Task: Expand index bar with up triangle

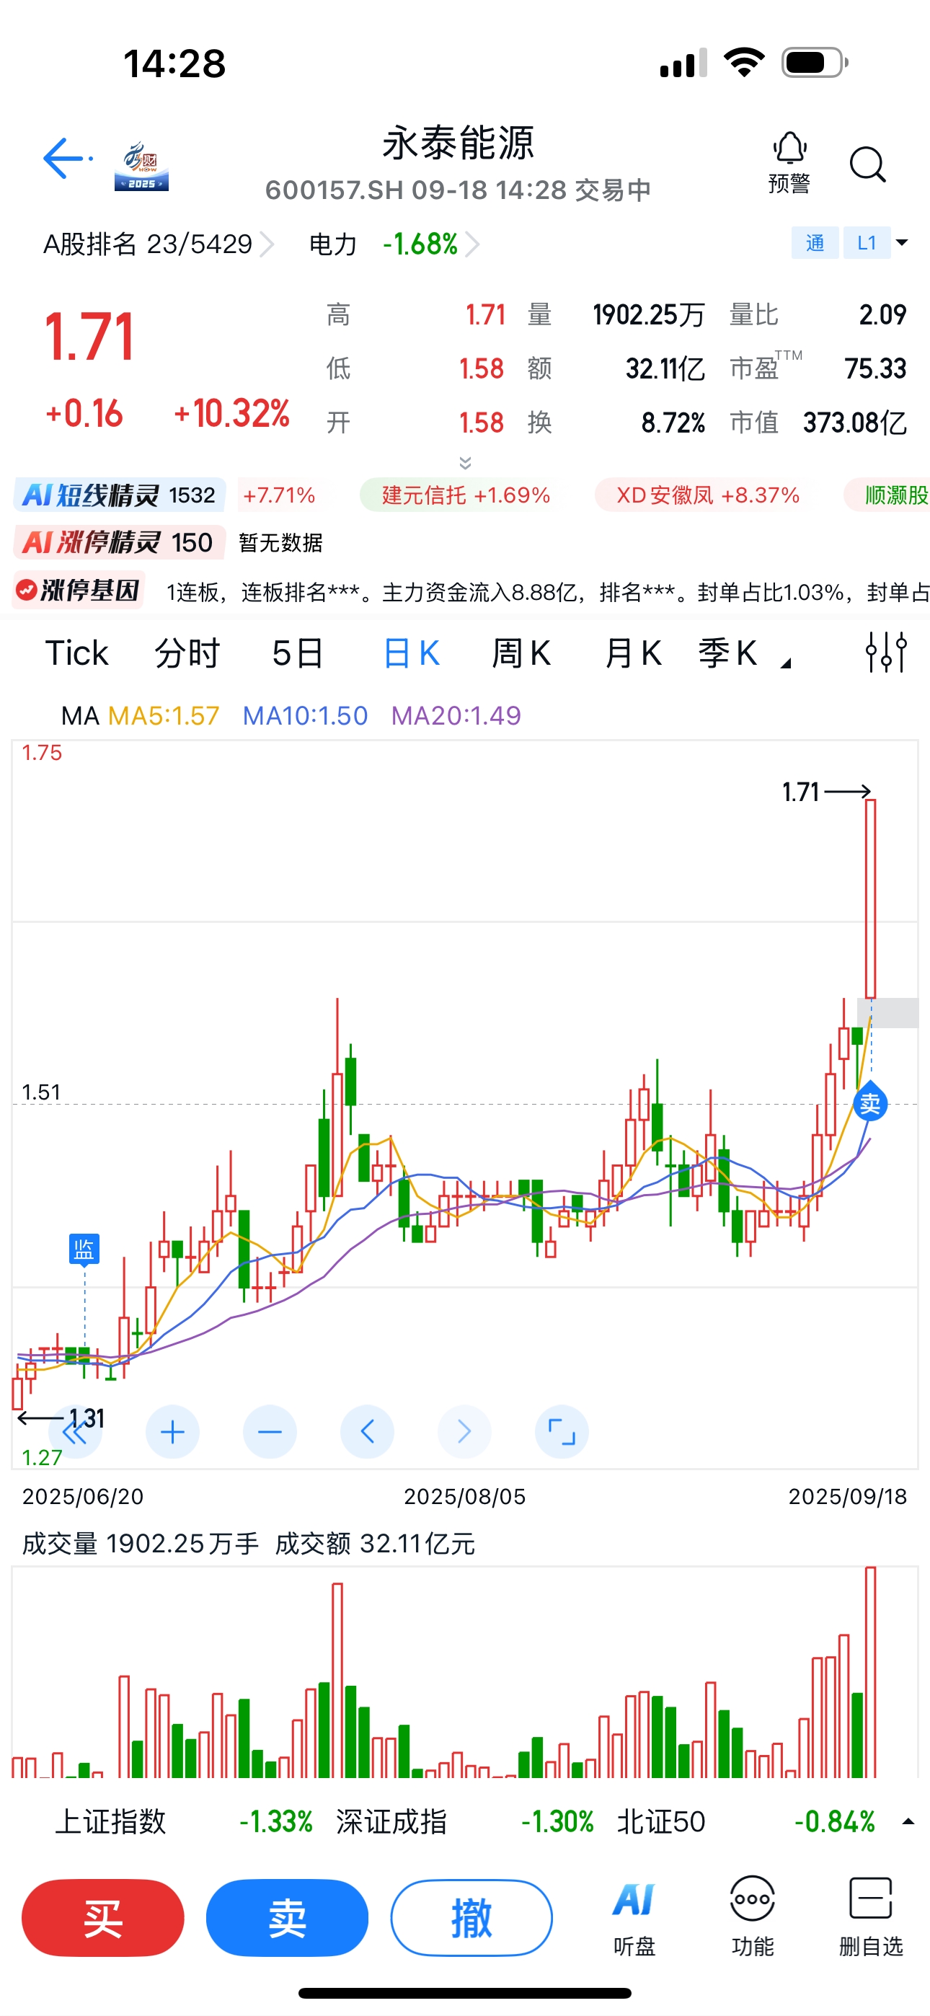Action: point(908,1822)
